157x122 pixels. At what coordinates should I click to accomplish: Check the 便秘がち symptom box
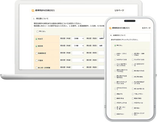115,94
